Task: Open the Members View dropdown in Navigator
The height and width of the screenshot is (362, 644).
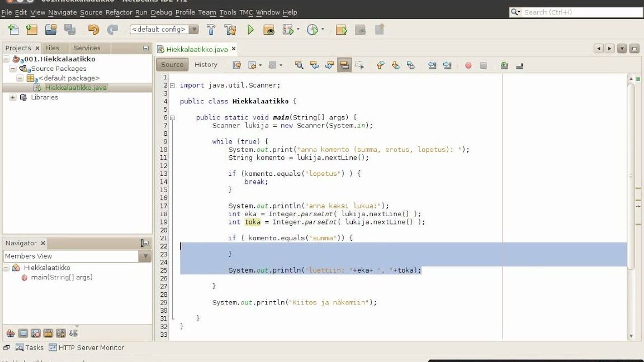Action: click(145, 256)
